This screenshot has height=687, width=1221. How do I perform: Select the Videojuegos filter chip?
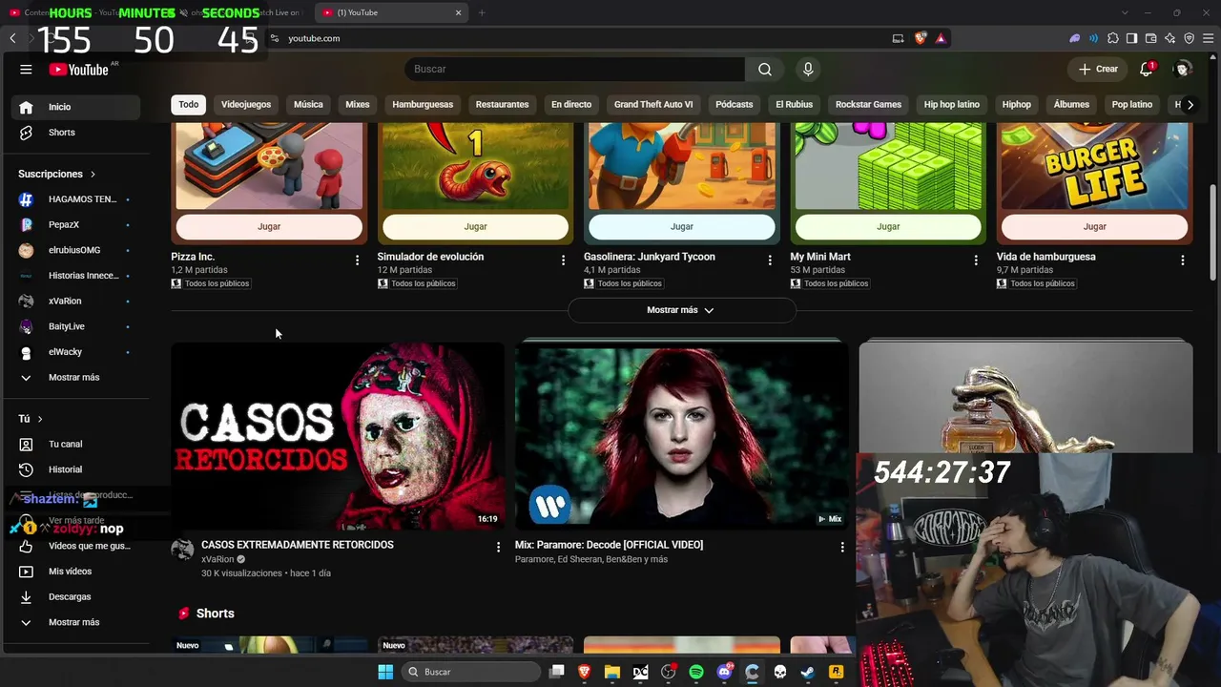(x=246, y=105)
